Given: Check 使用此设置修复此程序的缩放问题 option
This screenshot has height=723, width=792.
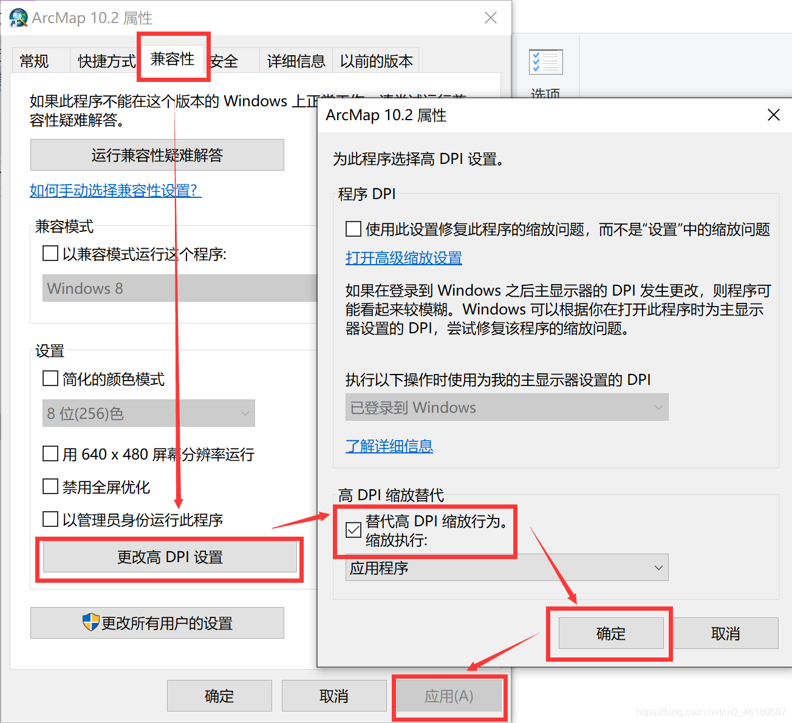Looking at the screenshot, I should (x=353, y=229).
